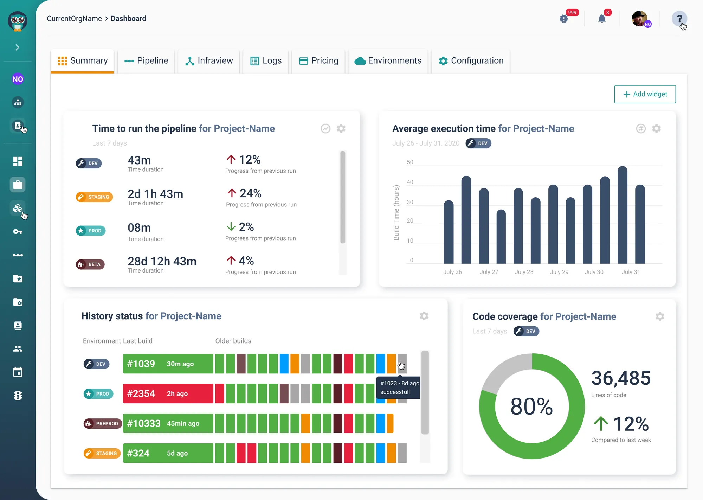Open the folder settings sidebar icon
703x500 pixels.
tap(18, 302)
